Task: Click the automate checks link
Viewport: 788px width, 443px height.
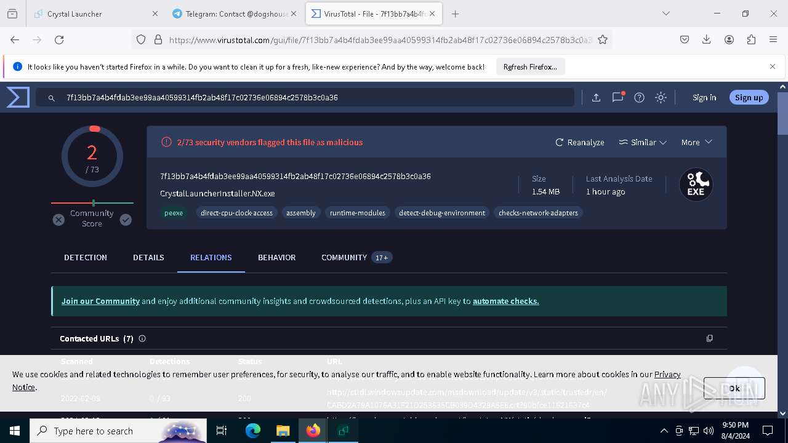Action: click(x=505, y=301)
